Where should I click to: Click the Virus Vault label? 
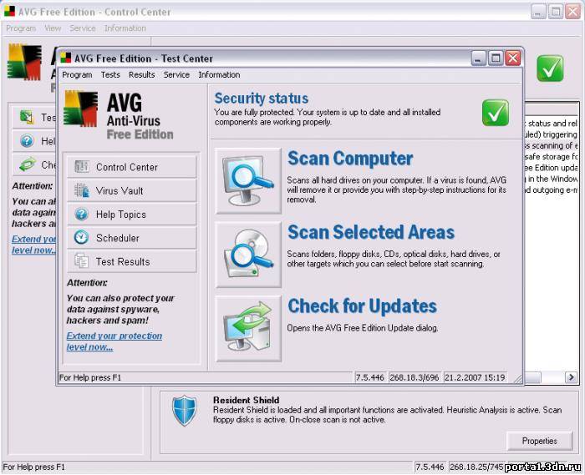(x=120, y=190)
